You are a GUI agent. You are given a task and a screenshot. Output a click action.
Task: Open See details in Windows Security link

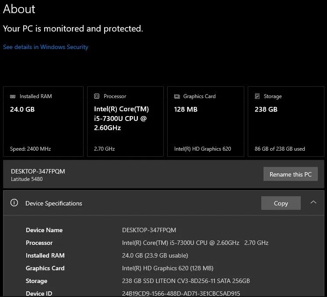pos(46,47)
